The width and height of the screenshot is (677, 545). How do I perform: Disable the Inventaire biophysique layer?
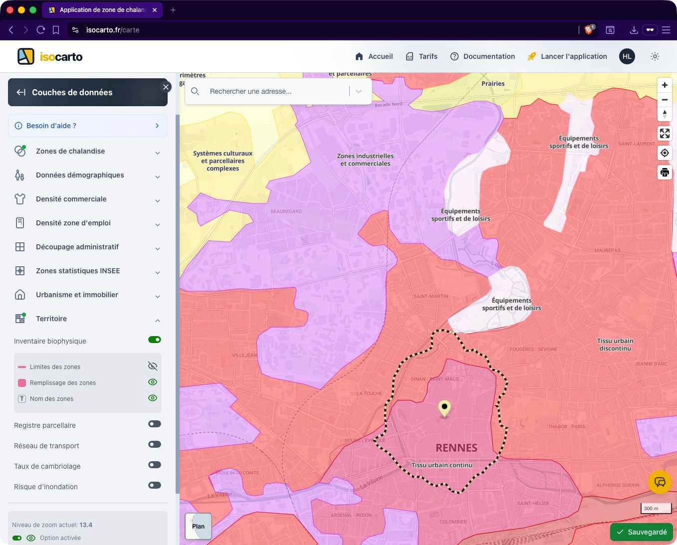point(155,340)
